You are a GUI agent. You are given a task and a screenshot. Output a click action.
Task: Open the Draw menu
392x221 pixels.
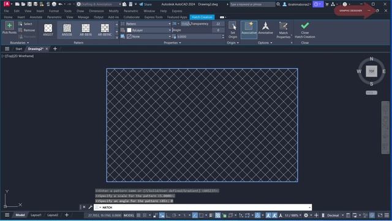click(x=80, y=11)
